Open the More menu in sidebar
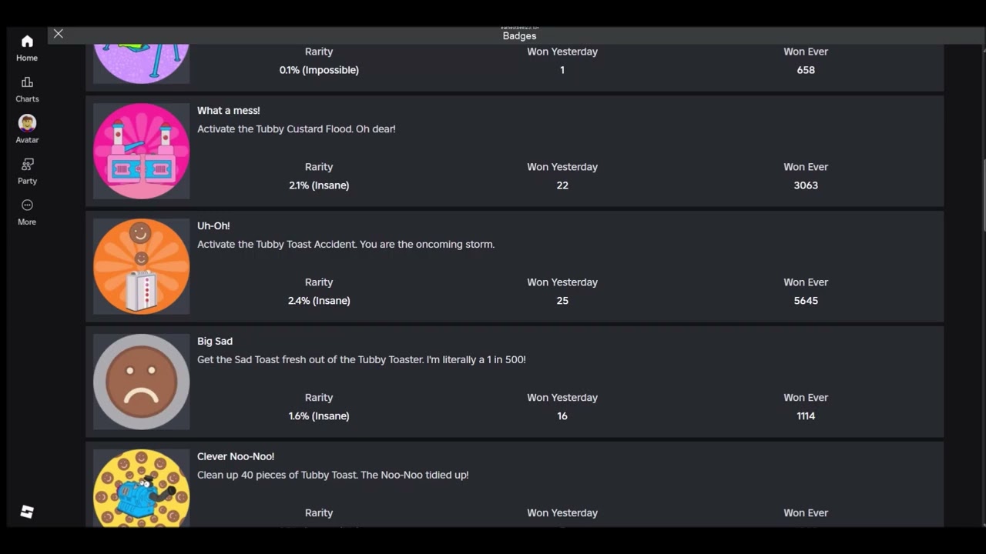The image size is (986, 554). (x=27, y=212)
